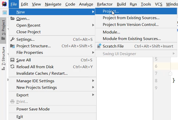This screenshot has height=120, width=178.
Task: Toggle the code fold marker in the gutter
Action: (170, 73)
